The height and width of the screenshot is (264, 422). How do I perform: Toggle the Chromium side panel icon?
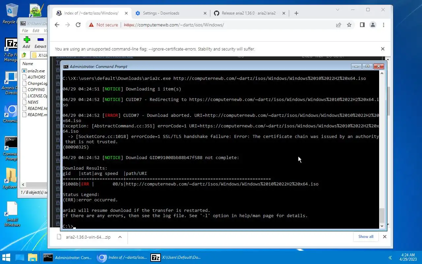point(362,25)
